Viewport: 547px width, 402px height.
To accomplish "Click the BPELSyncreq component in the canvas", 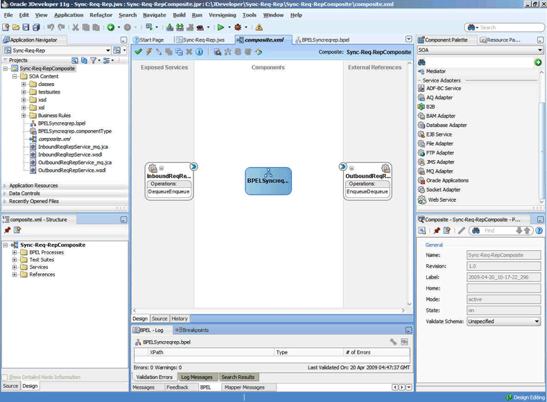I will point(268,181).
